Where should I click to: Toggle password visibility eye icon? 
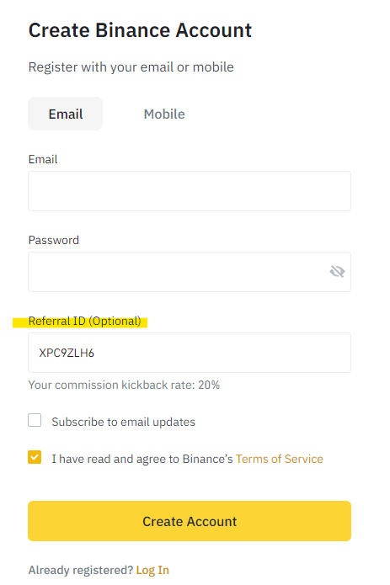[x=337, y=271]
